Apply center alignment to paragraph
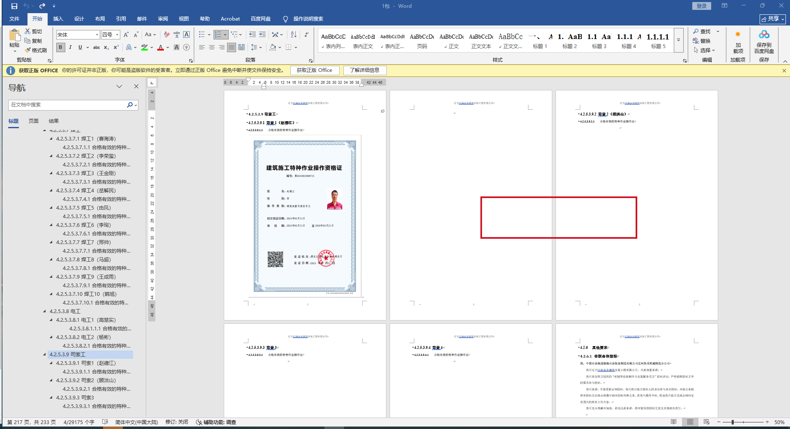 click(212, 47)
